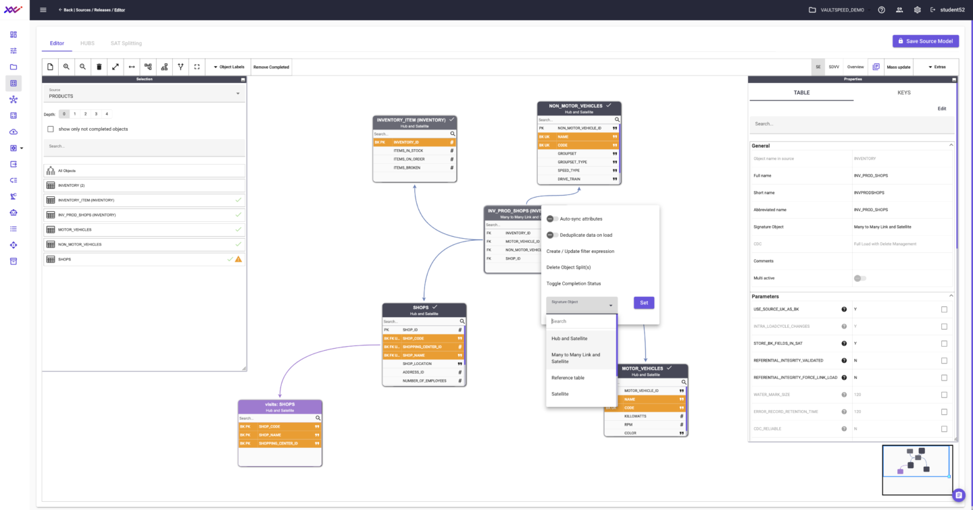Enable Deduplicate data on load
Viewport: 973px width, 510px height.
tap(552, 235)
